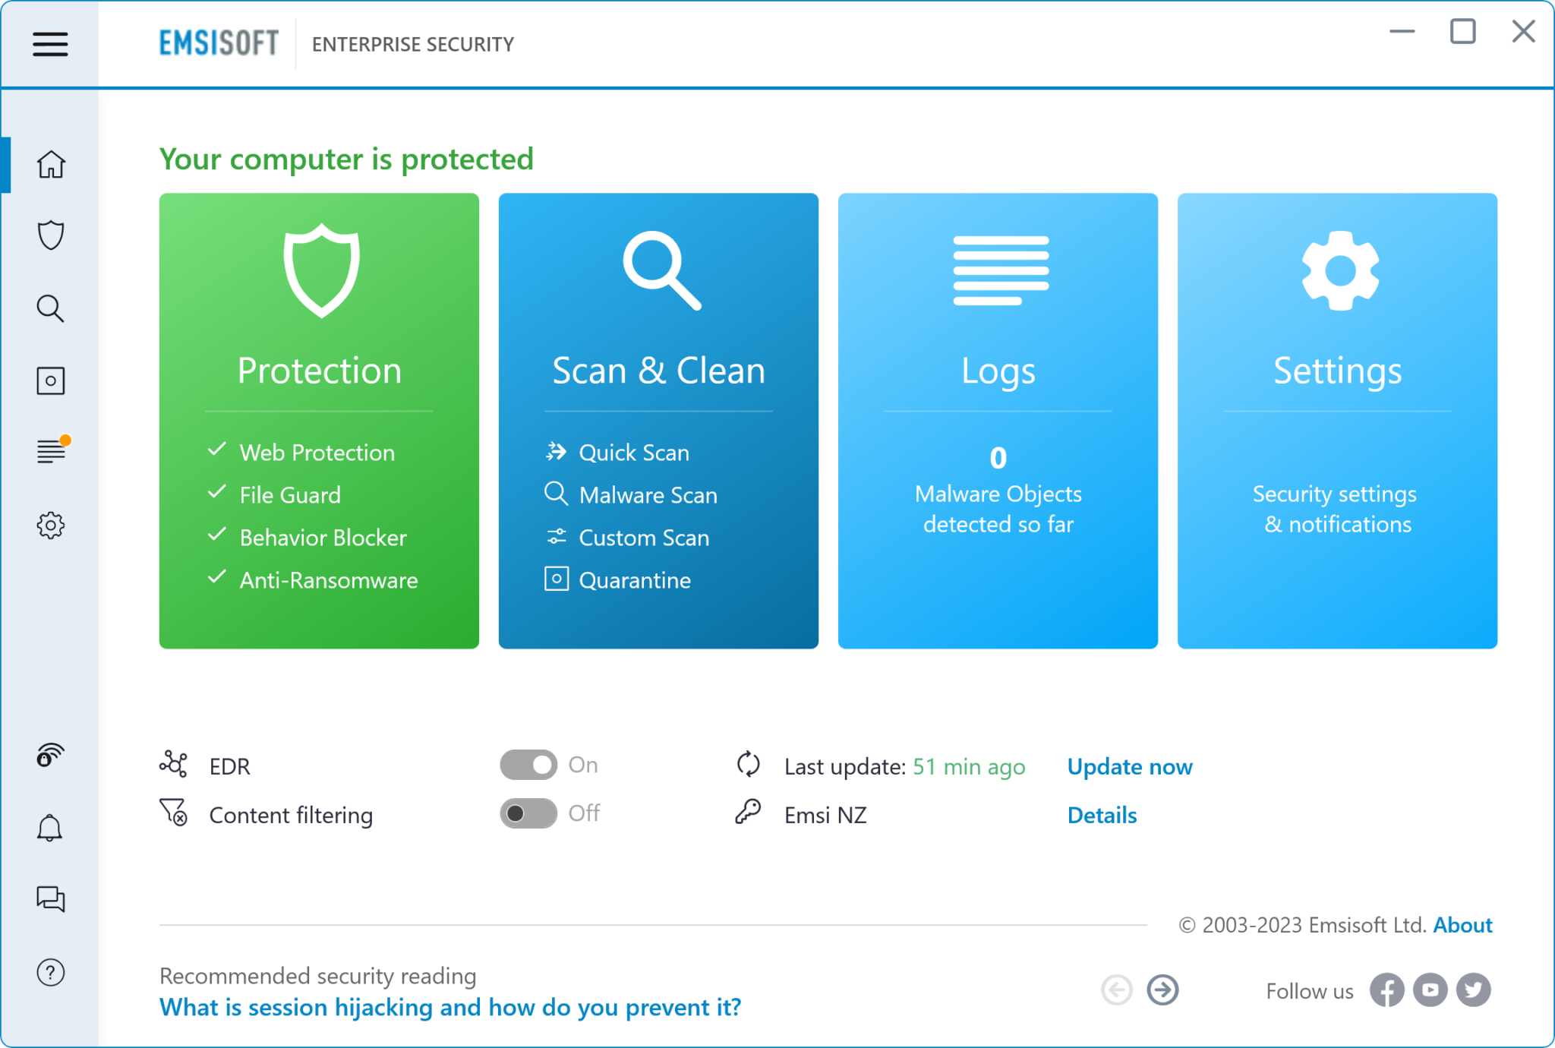Open Scan via sidebar magnifier icon
The image size is (1555, 1048).
pyautogui.click(x=50, y=308)
